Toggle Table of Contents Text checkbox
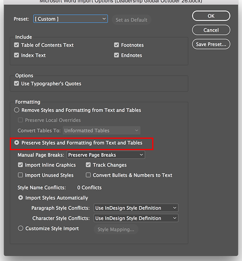 pyautogui.click(x=17, y=45)
